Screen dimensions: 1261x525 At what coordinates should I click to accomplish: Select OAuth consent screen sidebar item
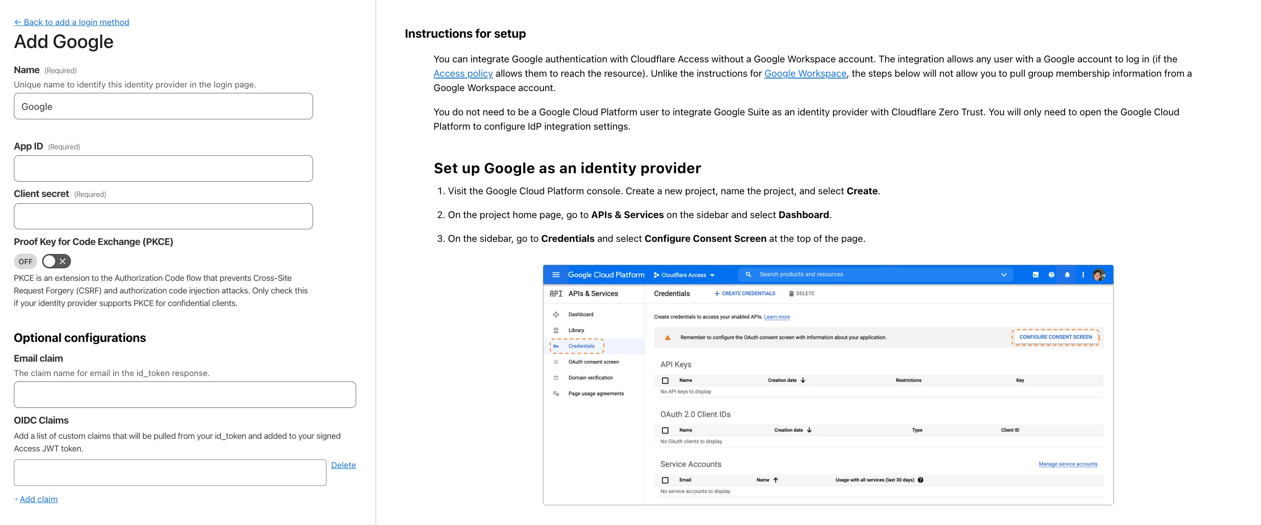[593, 362]
